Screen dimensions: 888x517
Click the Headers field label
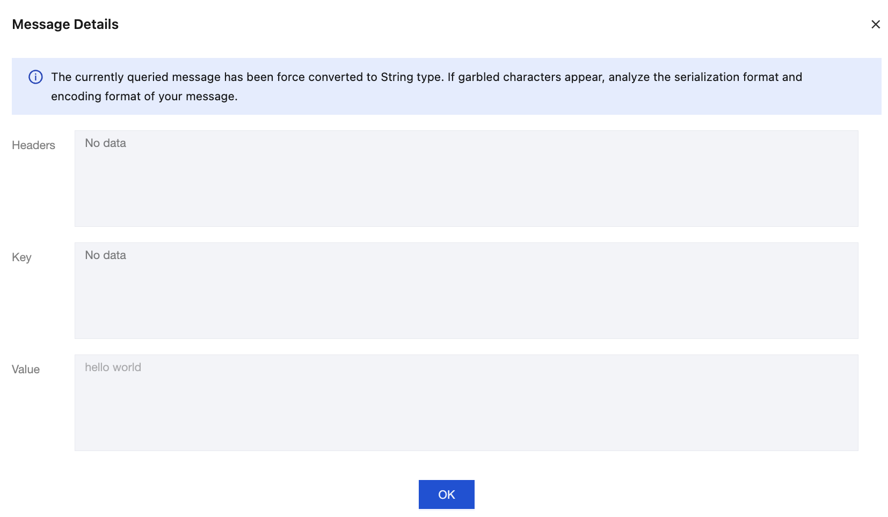pos(33,145)
